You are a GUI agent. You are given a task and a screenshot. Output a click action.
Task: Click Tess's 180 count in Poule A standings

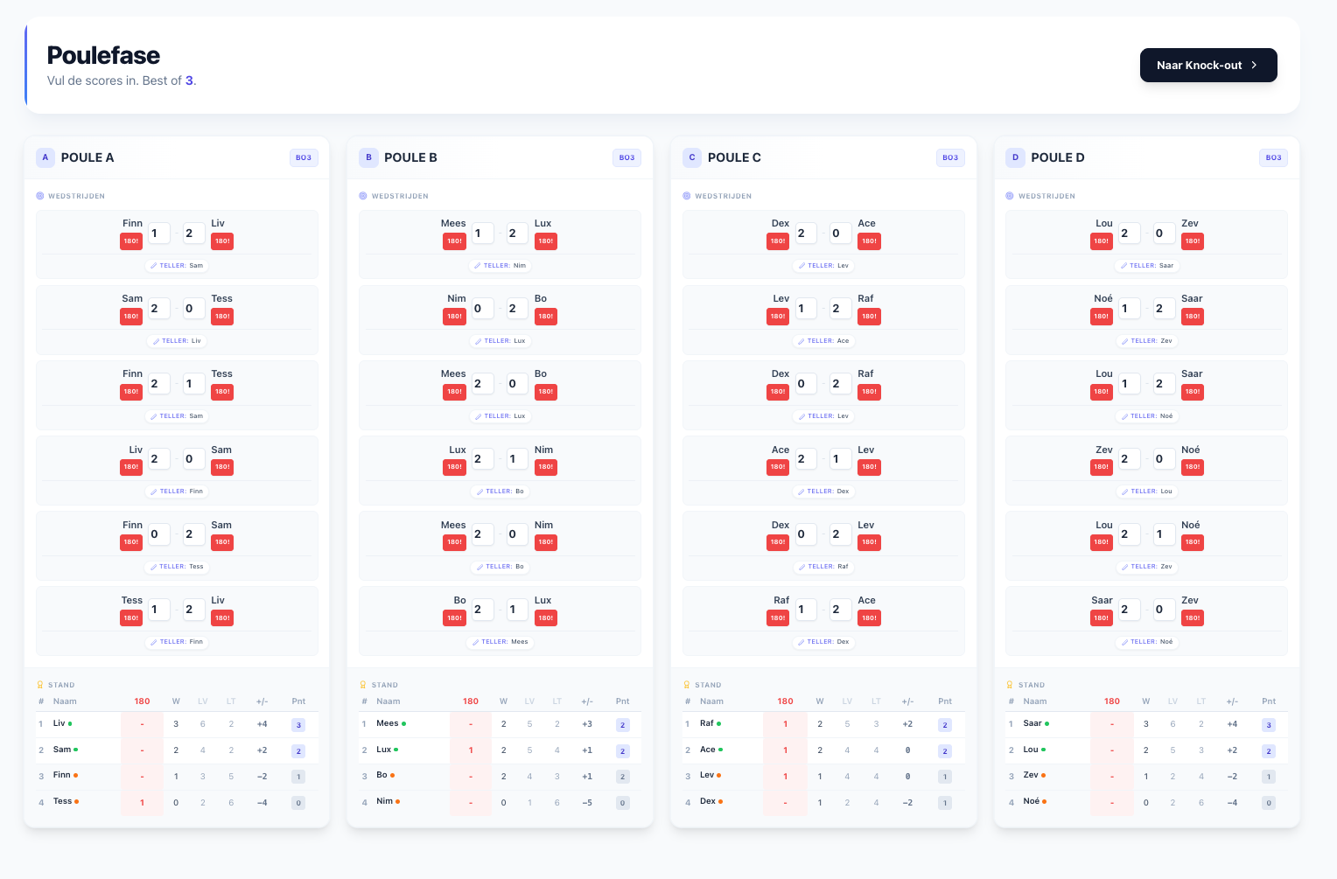point(142,803)
